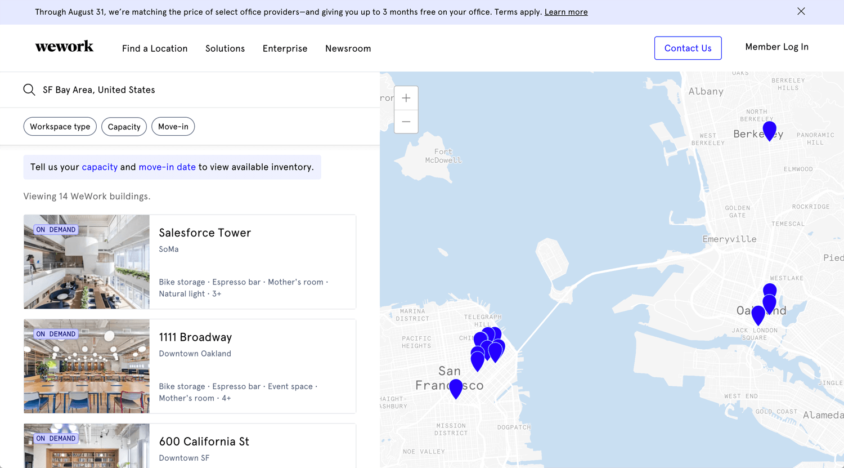Select the 600 California St title
This screenshot has height=468, width=844.
(x=204, y=442)
